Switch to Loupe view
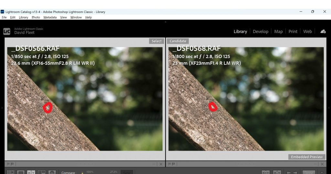Viewport: 331px width, 174px height. (x=21, y=172)
